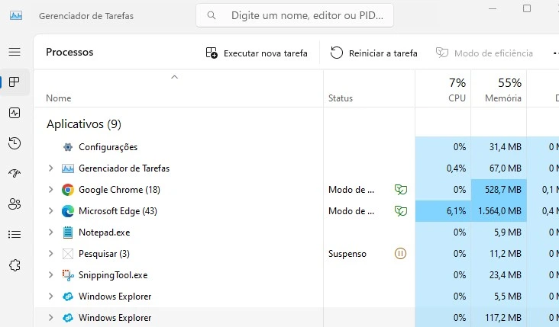559x327 pixels.
Task: Click Executar nova tarefa button
Action: 257,53
